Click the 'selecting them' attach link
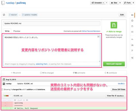The width and height of the screenshot is (136, 111). coord(42,64)
